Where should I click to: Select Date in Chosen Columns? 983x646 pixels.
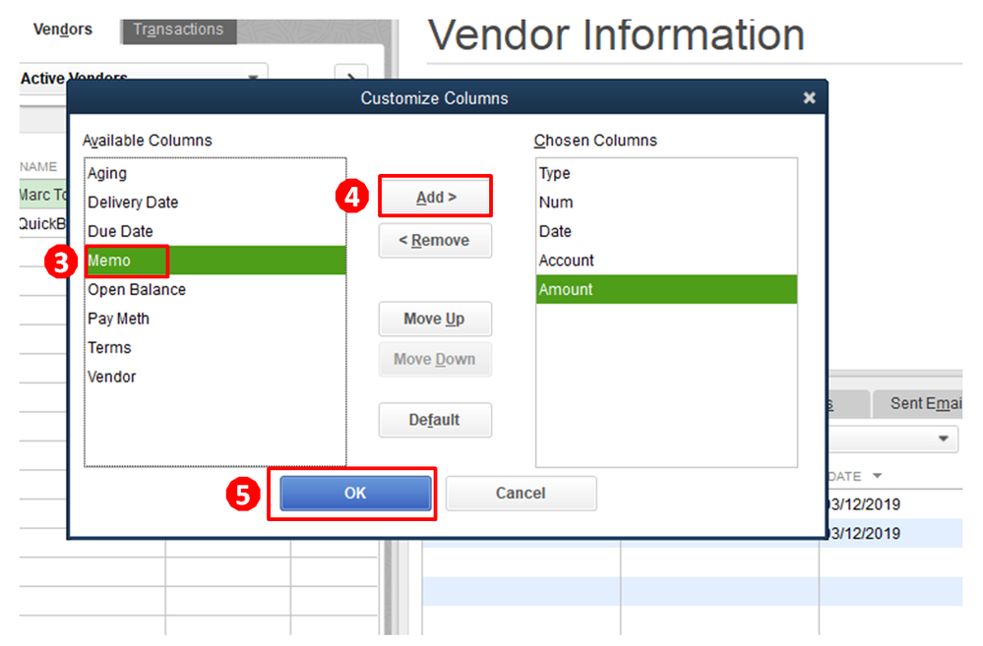(x=666, y=231)
